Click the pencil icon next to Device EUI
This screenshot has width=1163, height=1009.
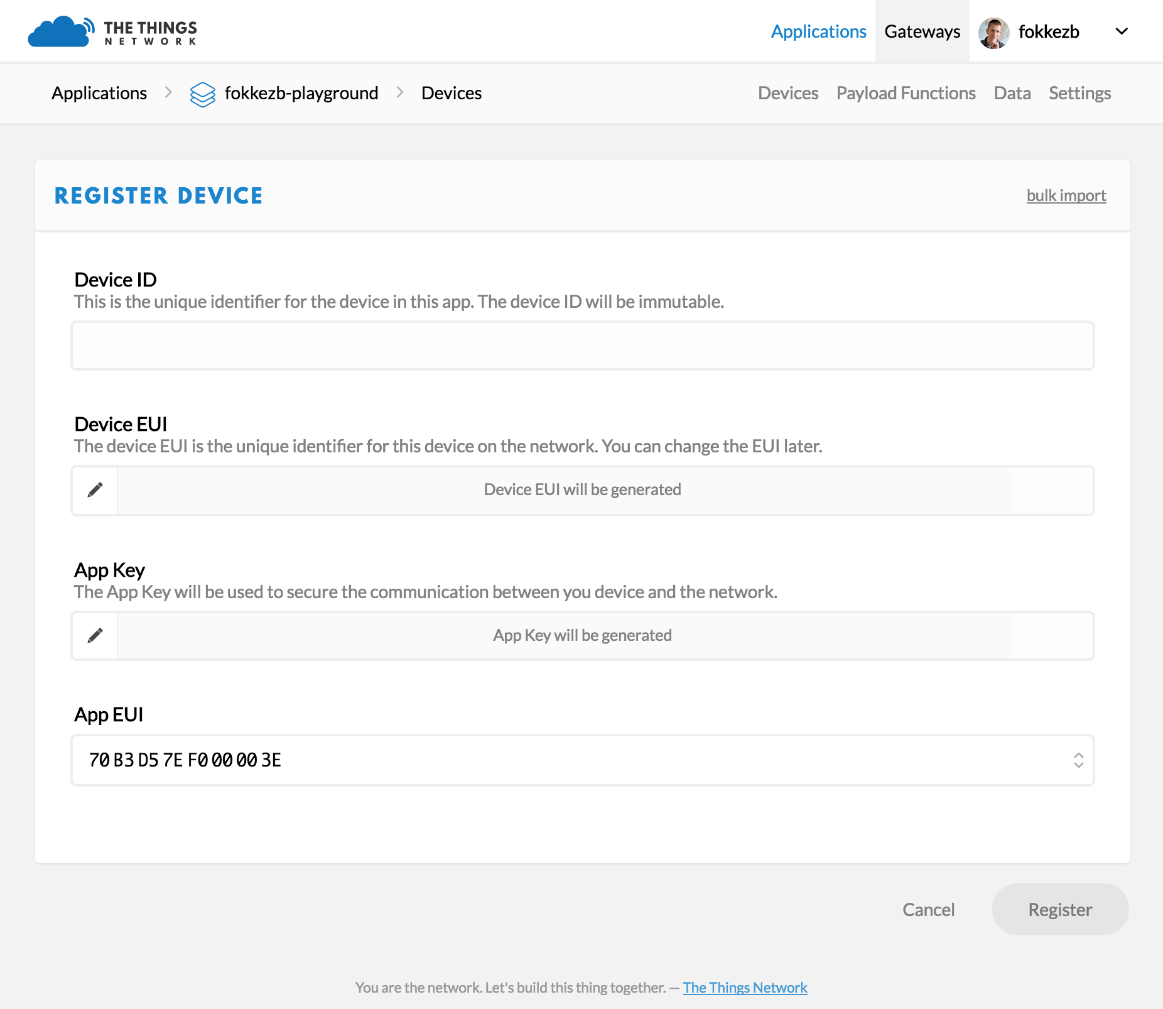tap(94, 490)
